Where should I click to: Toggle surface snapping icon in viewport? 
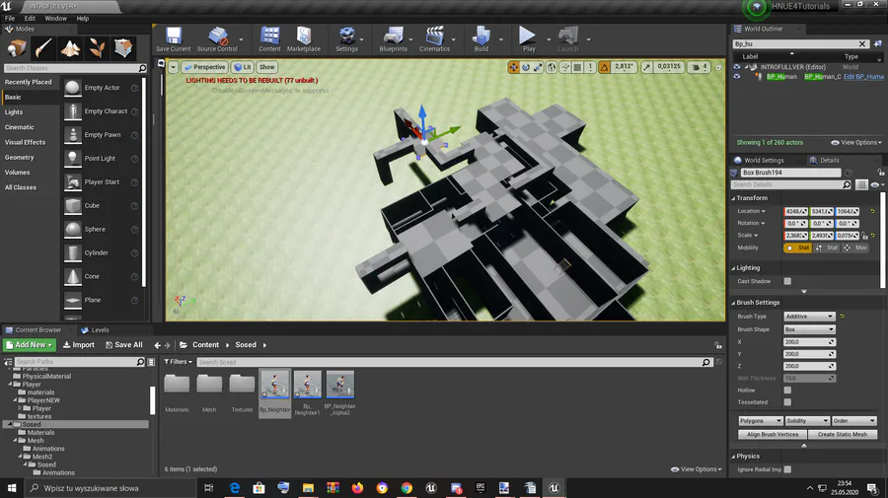tap(565, 67)
